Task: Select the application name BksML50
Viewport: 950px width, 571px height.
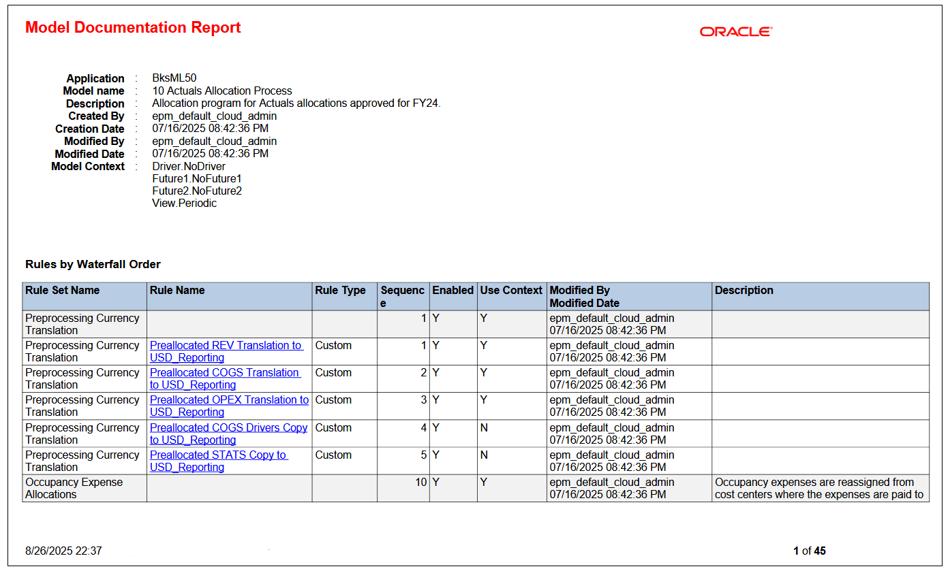Action: (x=176, y=78)
